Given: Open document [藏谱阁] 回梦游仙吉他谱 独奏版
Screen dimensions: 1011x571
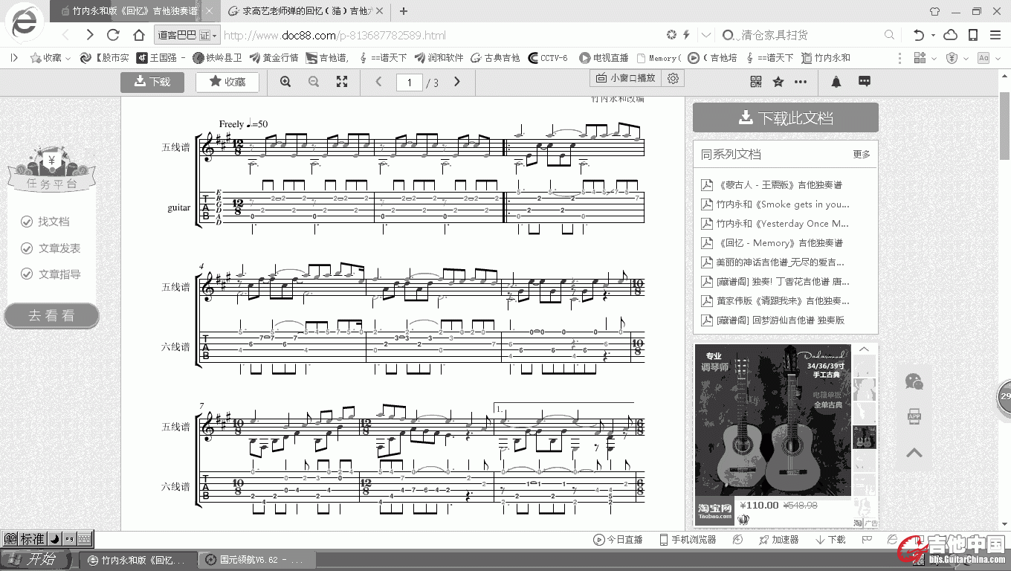Looking at the screenshot, I should pos(781,320).
